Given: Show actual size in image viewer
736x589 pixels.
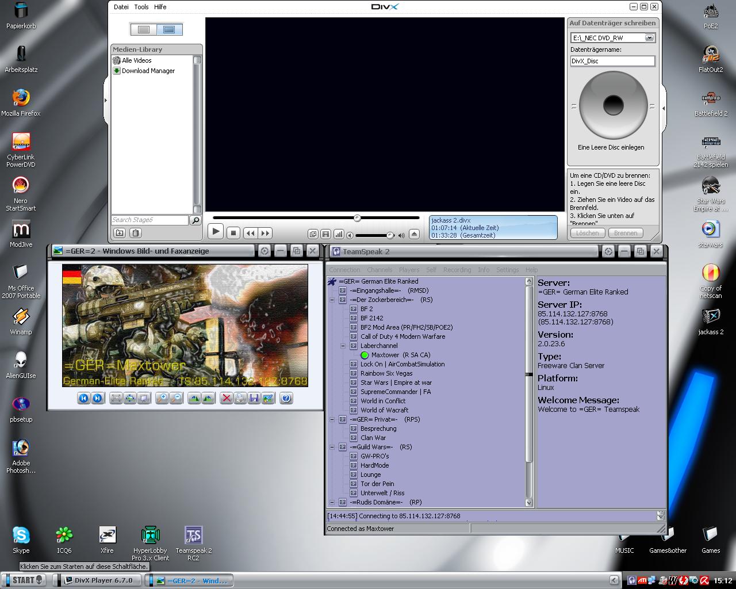Looking at the screenshot, I should coord(130,398).
